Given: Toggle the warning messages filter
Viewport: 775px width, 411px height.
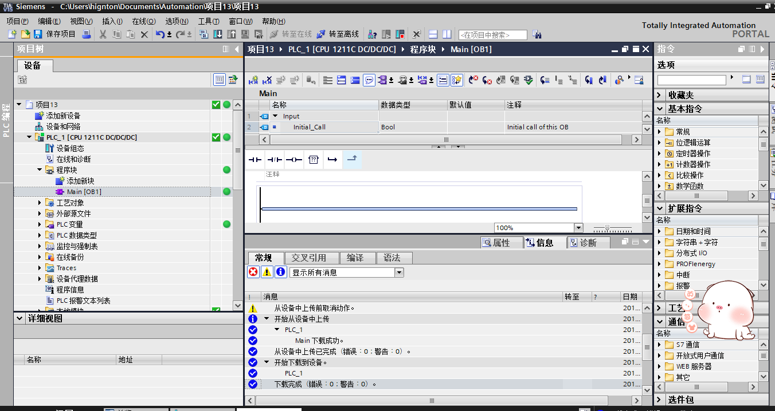Looking at the screenshot, I should tap(267, 272).
